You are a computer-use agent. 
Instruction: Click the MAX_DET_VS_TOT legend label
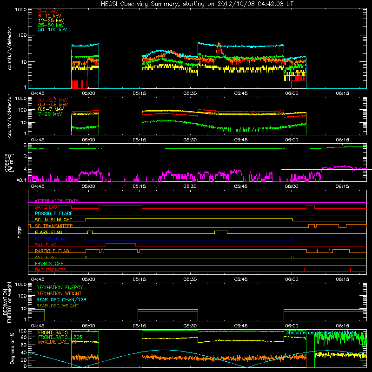(x=58, y=342)
